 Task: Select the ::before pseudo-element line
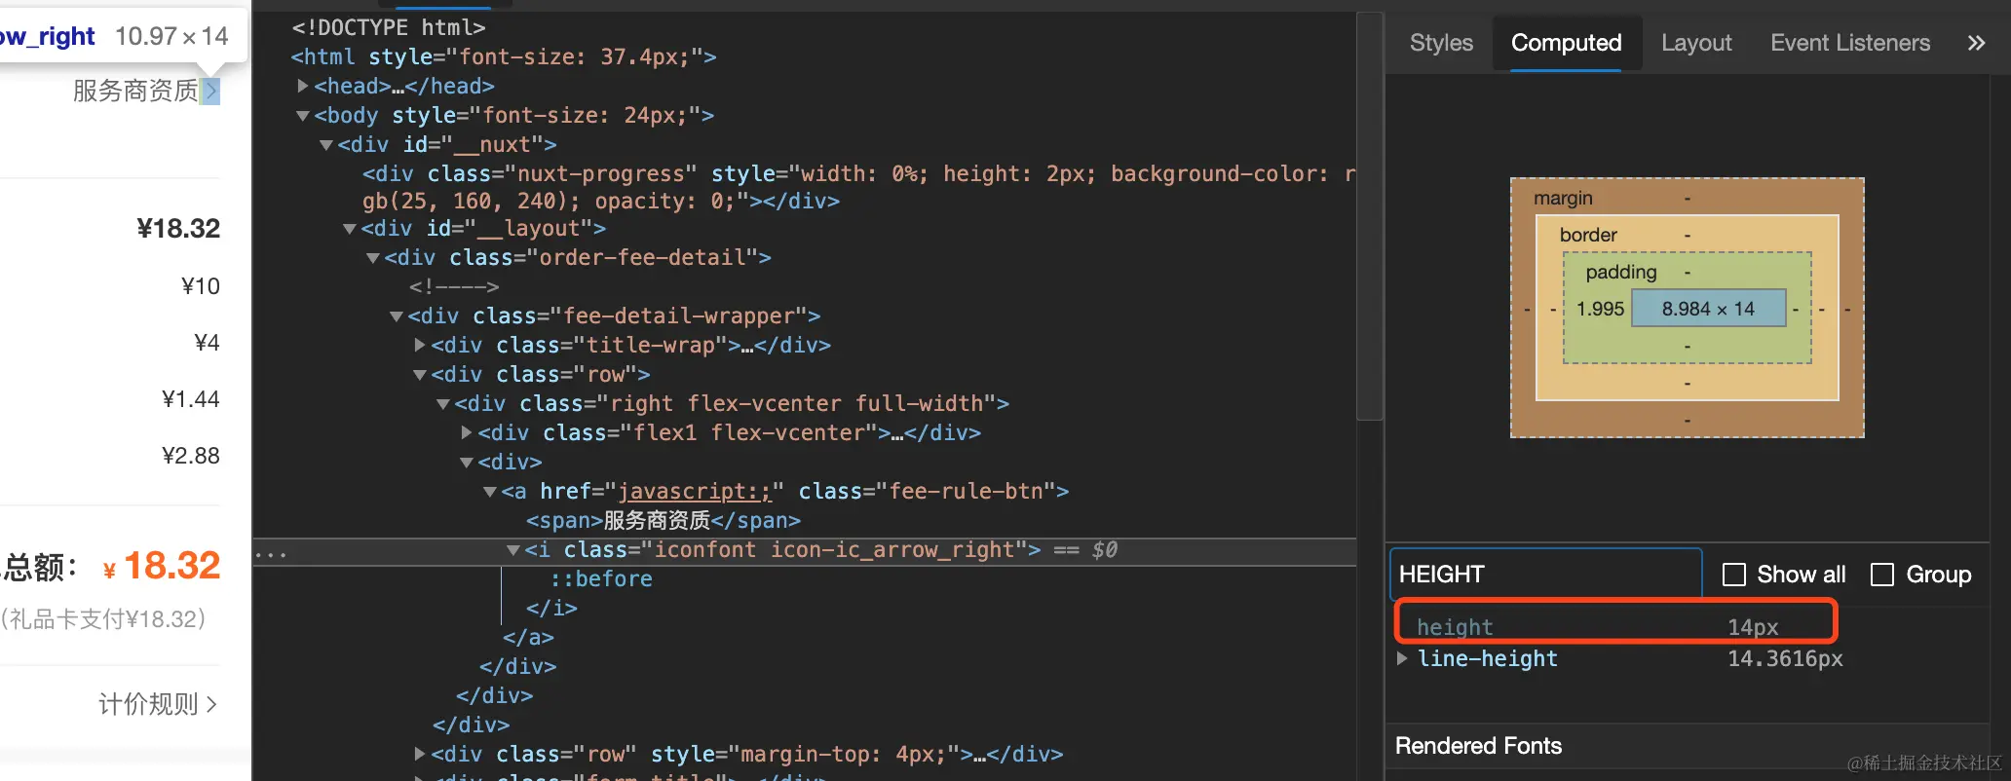coord(601,578)
